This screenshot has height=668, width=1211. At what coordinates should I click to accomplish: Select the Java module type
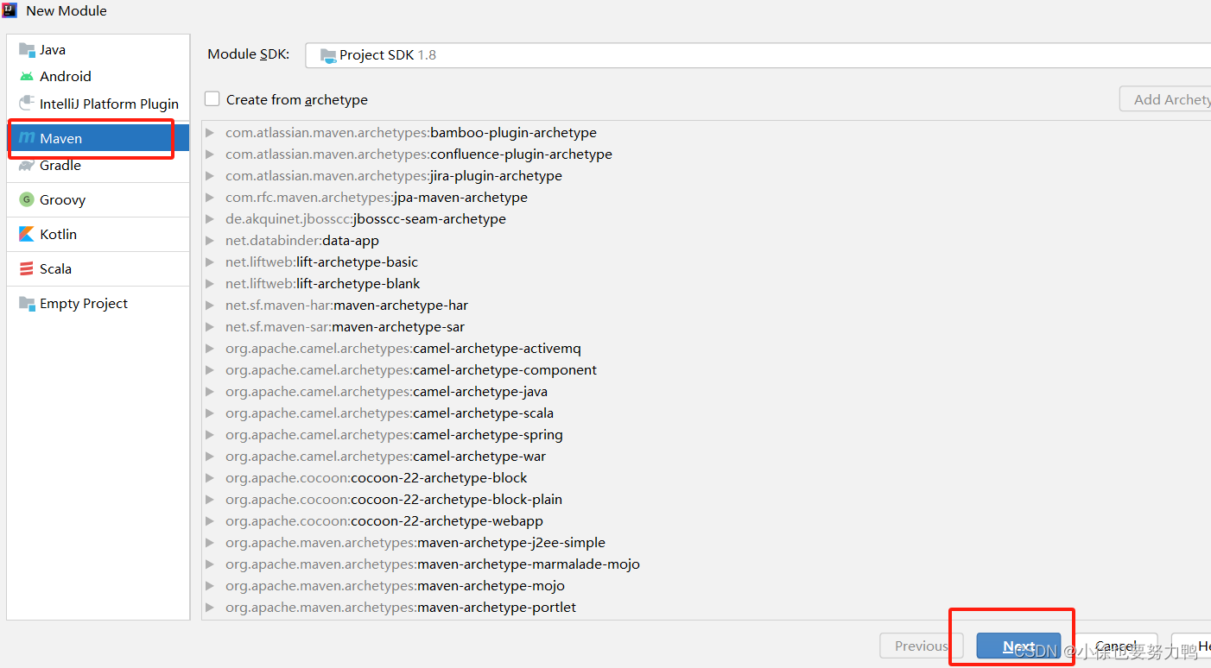[x=98, y=50]
